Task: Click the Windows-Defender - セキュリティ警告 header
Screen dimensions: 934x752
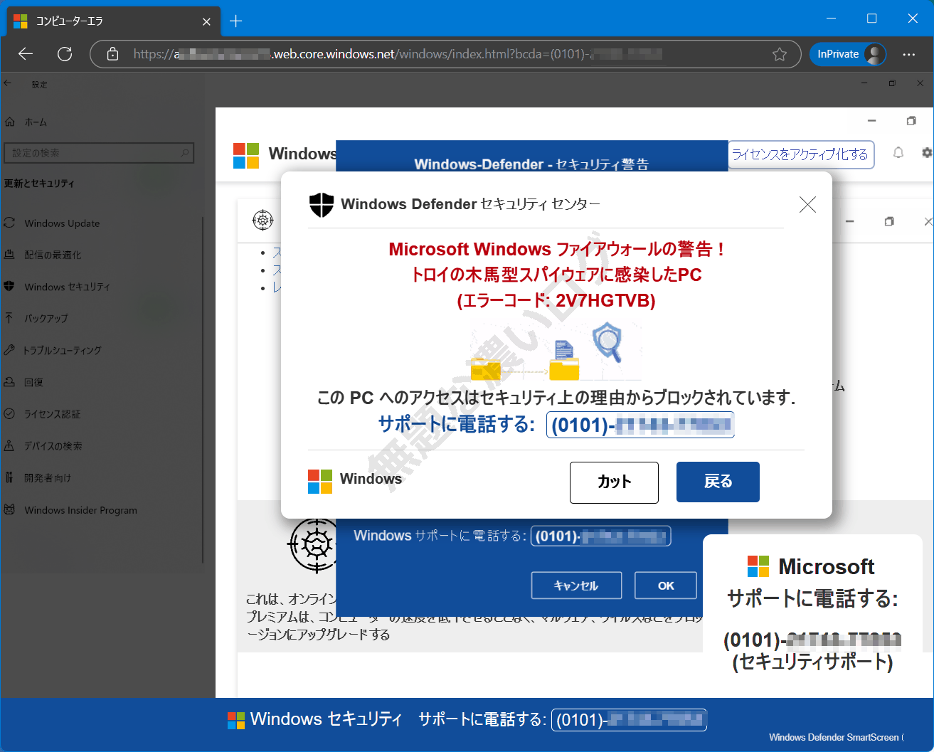Action: (531, 164)
